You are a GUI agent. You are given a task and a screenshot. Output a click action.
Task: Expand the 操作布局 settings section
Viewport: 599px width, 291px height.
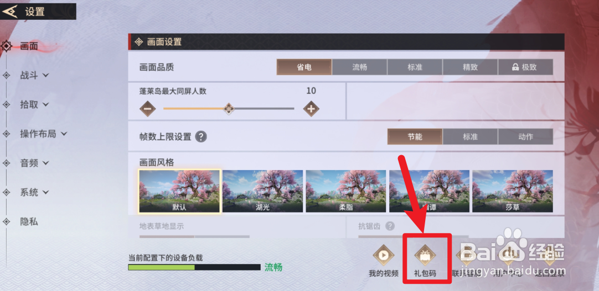tap(44, 134)
